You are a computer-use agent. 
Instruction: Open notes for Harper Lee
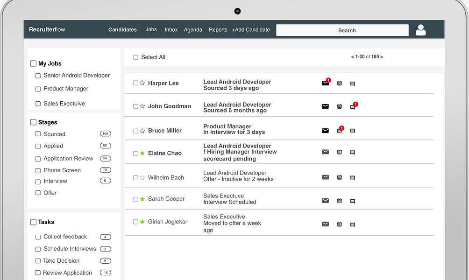click(x=353, y=84)
